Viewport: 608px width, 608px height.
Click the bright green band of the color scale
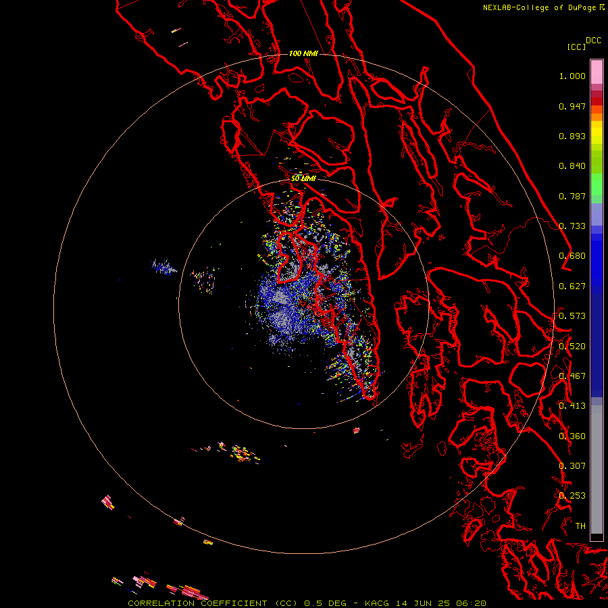pos(597,184)
